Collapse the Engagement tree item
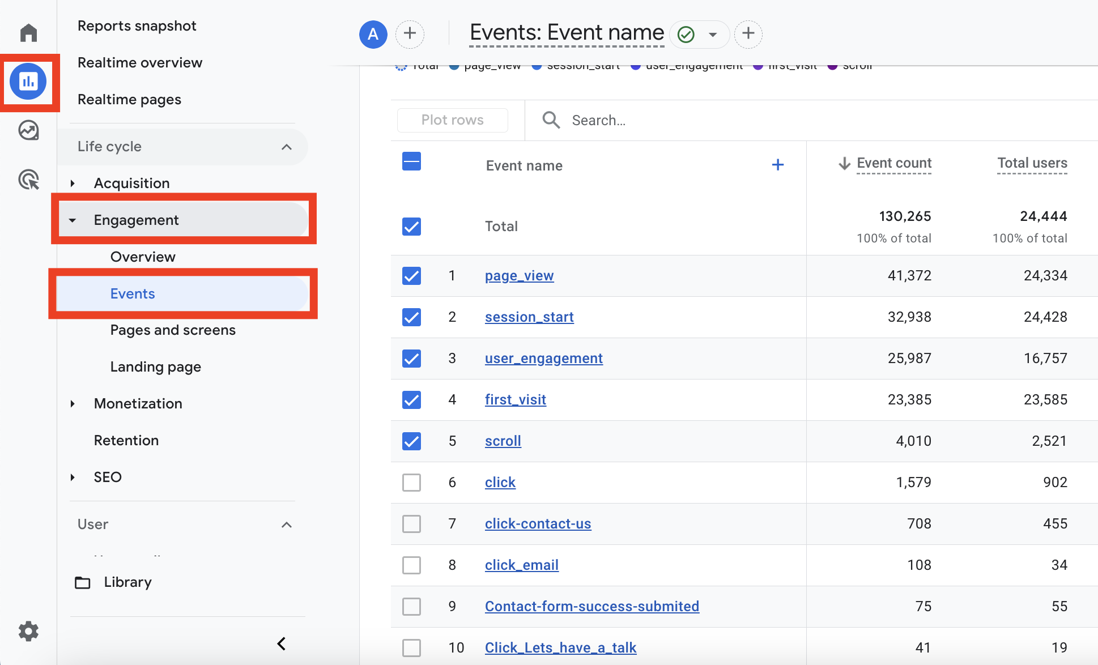The width and height of the screenshot is (1098, 665). (x=73, y=220)
